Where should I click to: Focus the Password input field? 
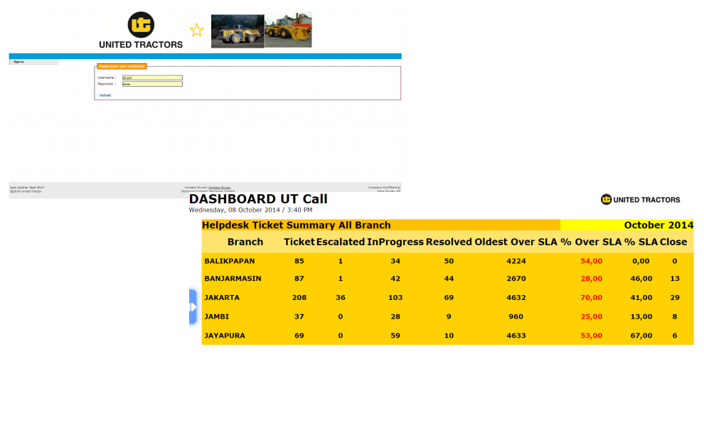click(x=152, y=84)
